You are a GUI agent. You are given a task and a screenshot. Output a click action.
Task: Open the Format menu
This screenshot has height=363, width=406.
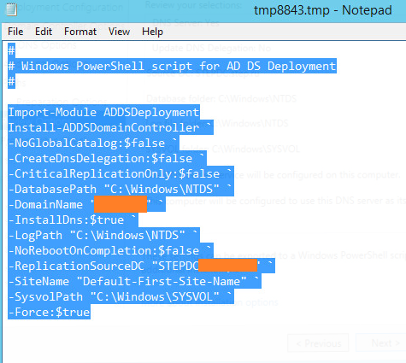(x=80, y=32)
